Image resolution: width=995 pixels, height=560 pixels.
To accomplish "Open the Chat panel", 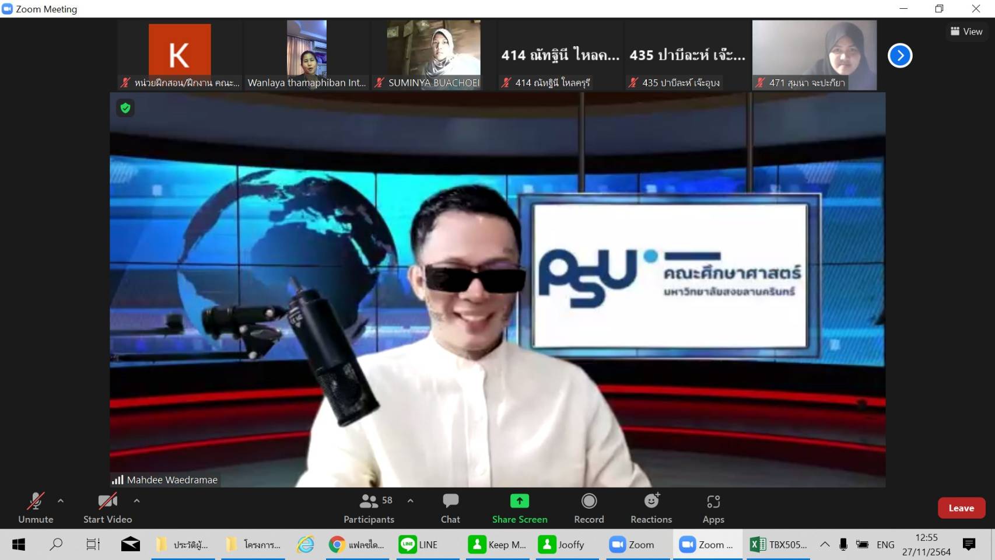I will coord(450,508).
